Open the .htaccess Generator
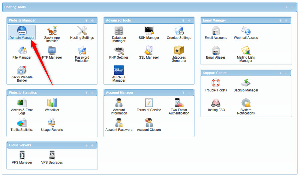This screenshot has width=300, height=177. [x=179, y=52]
